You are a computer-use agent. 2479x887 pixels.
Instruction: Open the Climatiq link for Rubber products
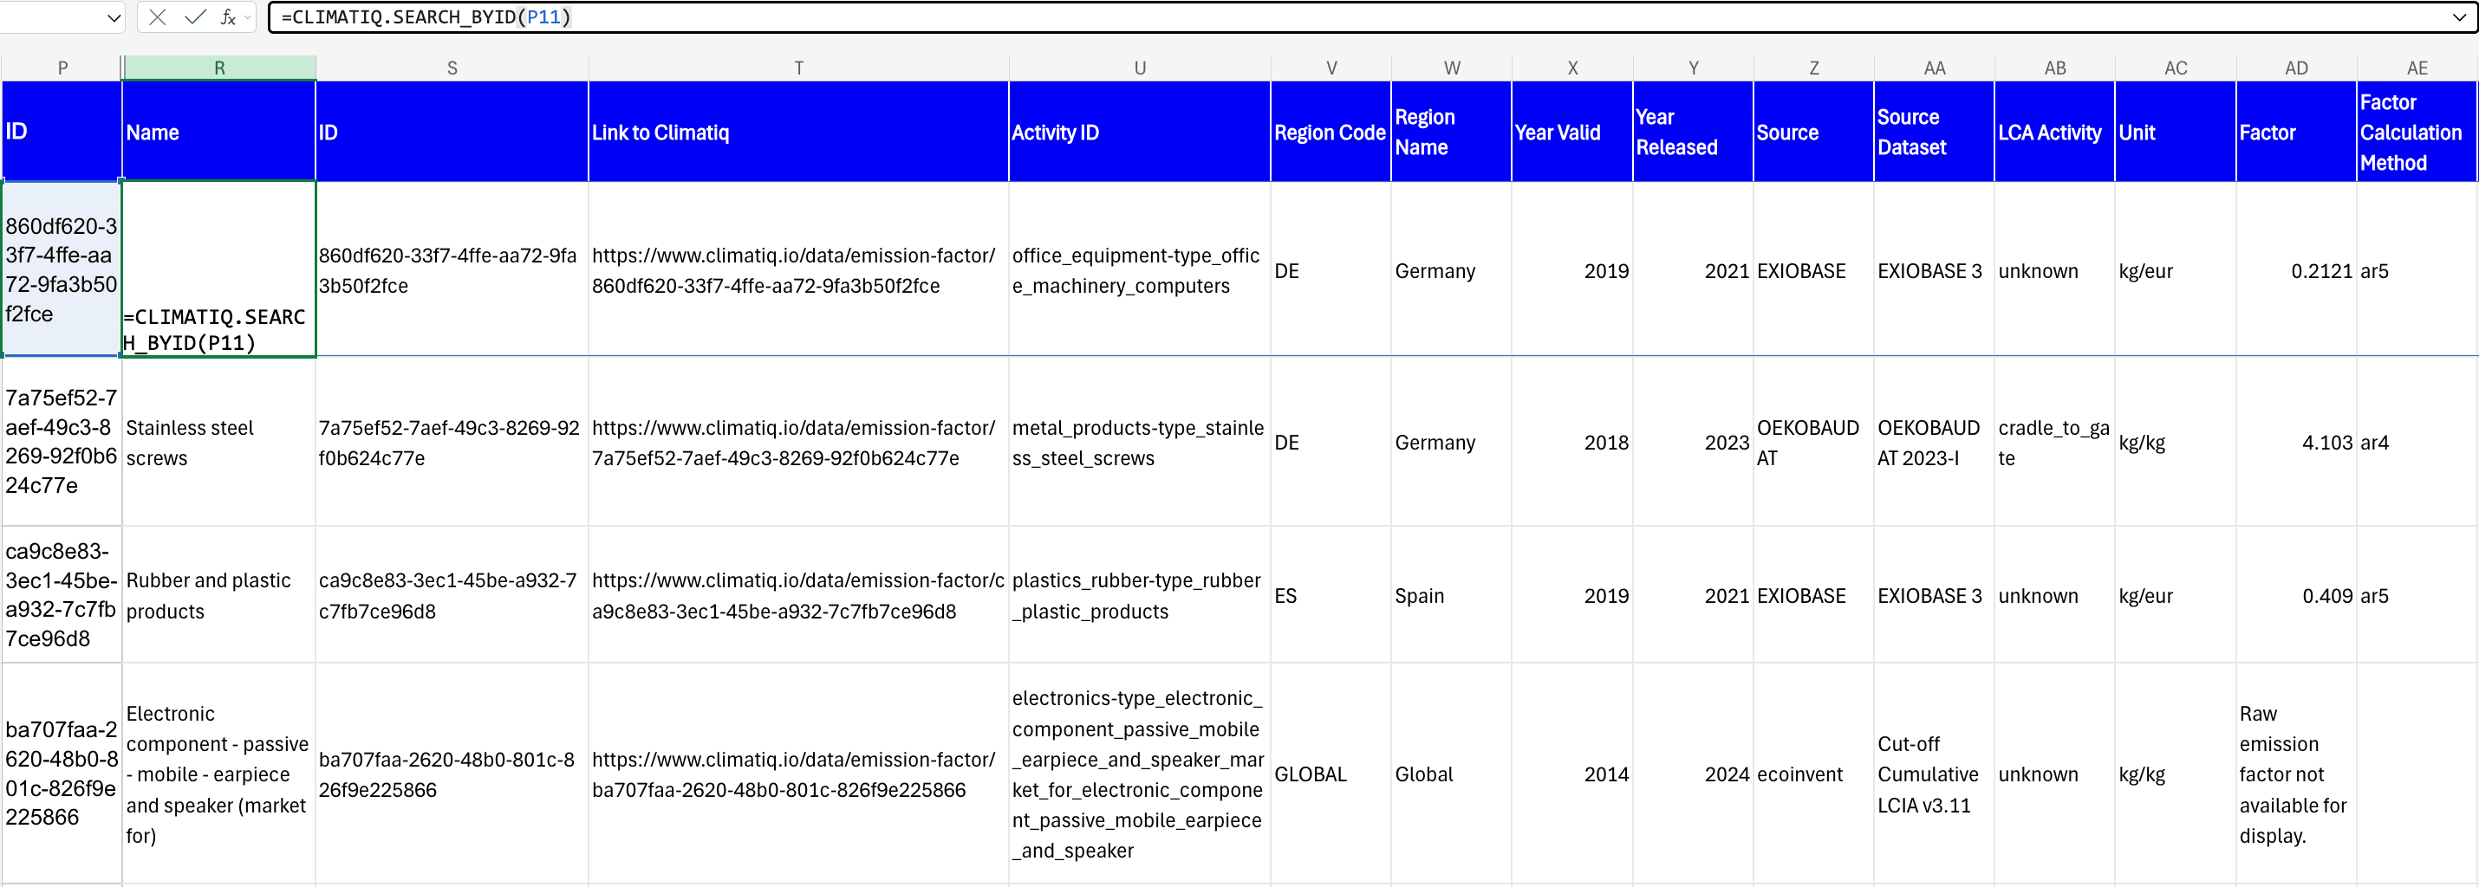point(797,595)
